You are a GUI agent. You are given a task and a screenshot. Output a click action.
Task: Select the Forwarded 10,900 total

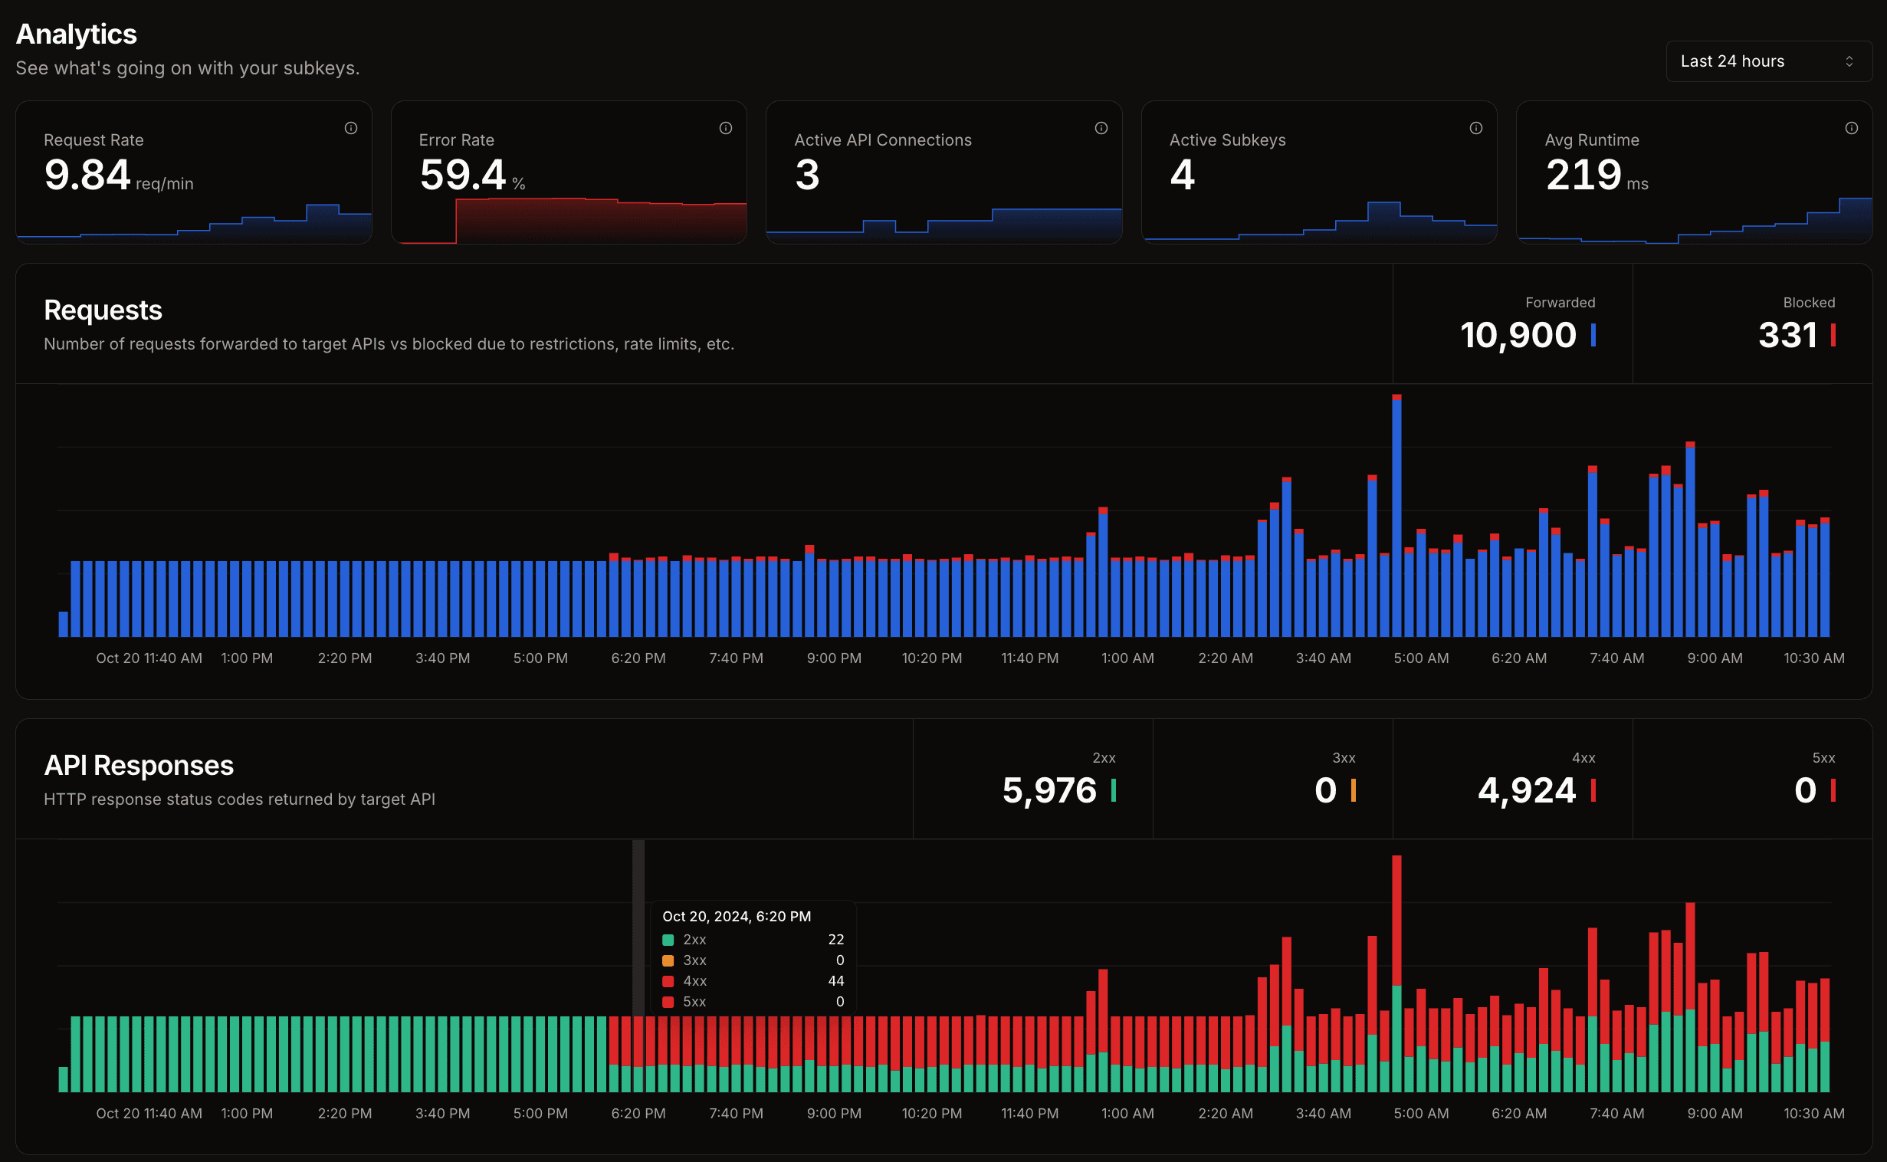(1513, 324)
